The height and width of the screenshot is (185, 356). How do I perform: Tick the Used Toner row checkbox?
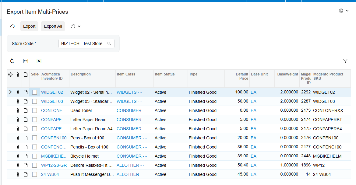(34, 110)
